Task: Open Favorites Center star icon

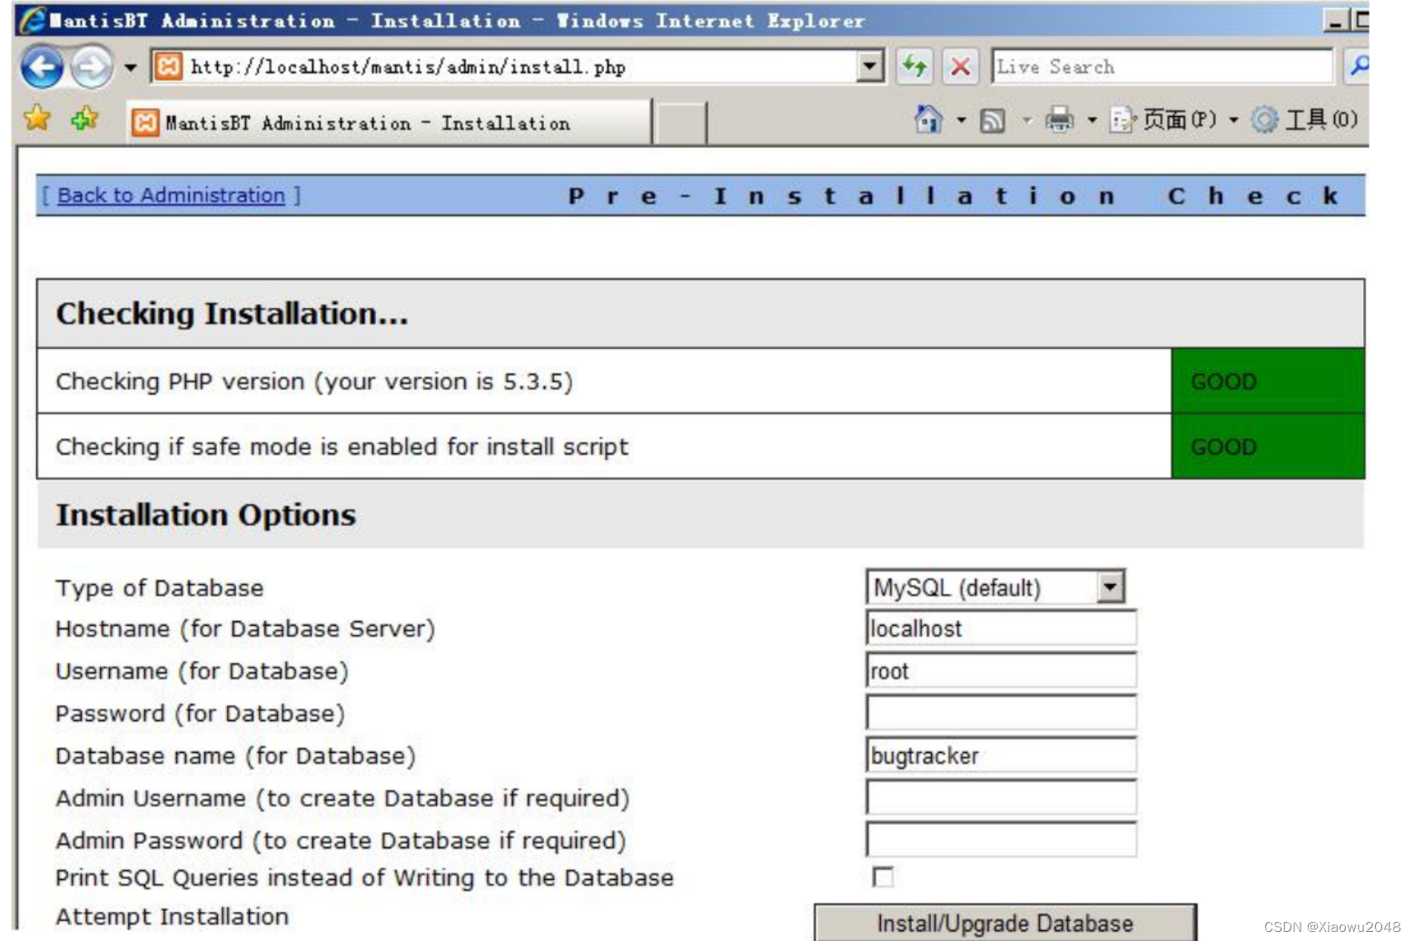Action: 37,117
